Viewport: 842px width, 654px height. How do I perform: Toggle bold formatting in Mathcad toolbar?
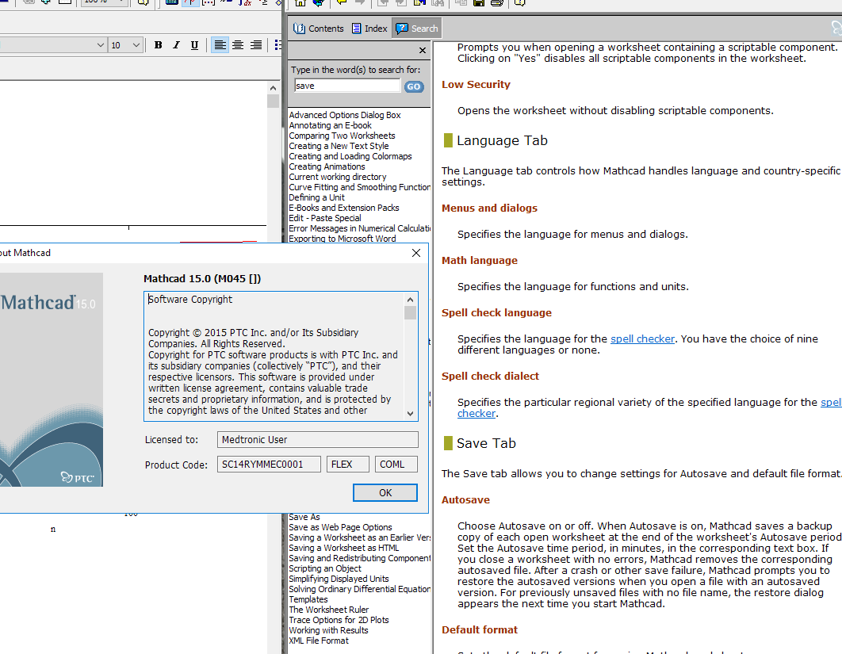tap(158, 45)
